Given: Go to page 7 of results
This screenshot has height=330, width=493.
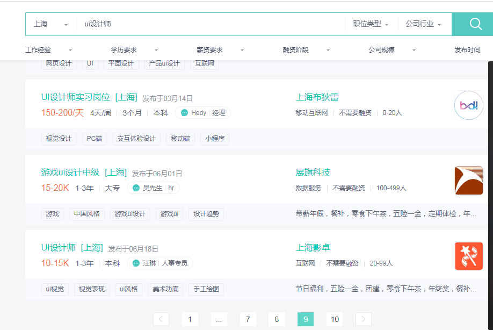Looking at the screenshot, I should coord(248,319).
